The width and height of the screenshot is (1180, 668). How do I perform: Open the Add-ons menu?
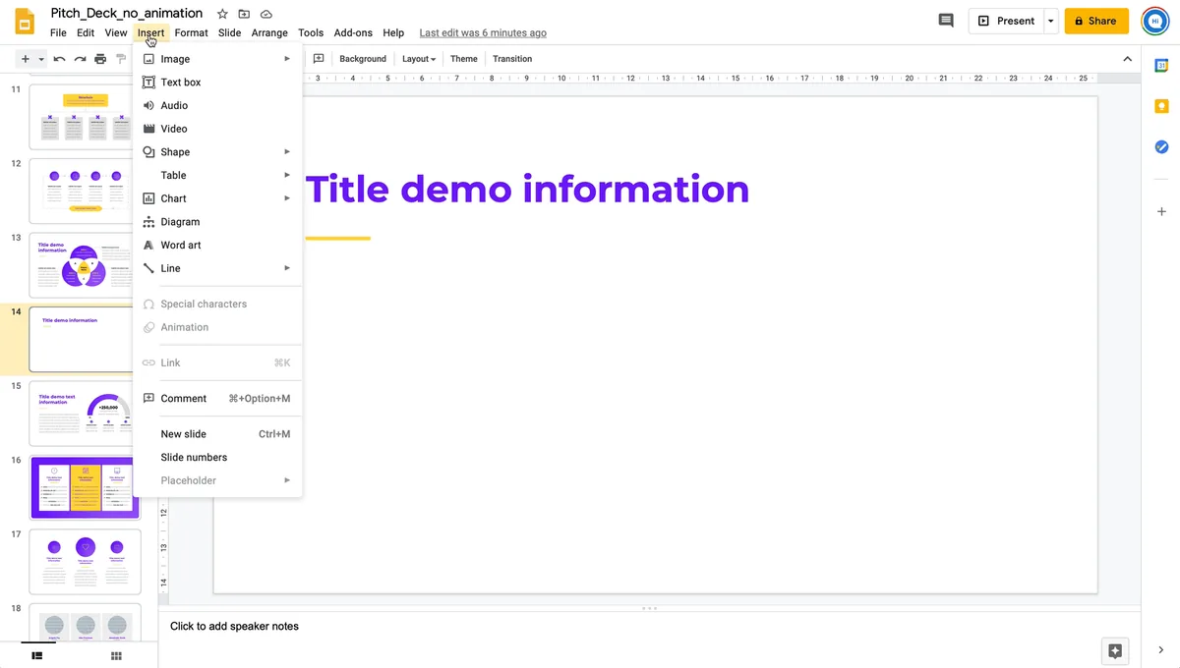click(x=353, y=32)
